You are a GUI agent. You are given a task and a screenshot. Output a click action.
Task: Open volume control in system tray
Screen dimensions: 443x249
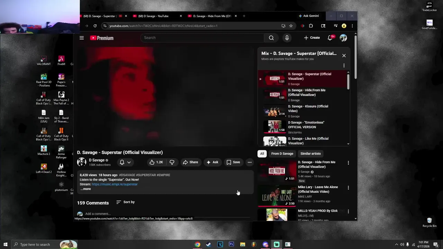click(x=402, y=245)
